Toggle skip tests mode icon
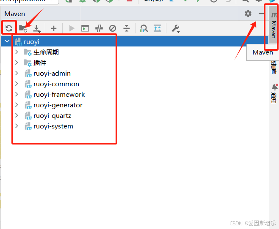The image size is (279, 229). 113,28
